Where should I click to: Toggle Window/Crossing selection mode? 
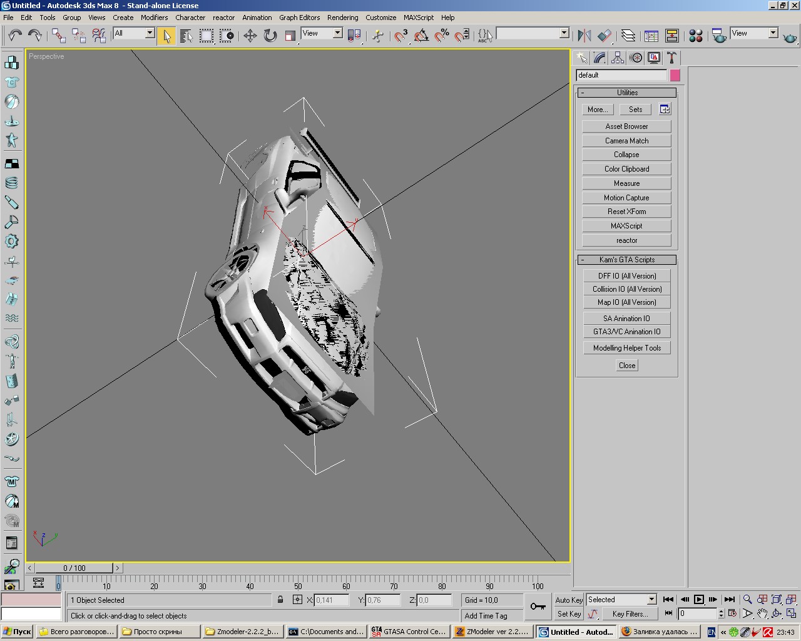pyautogui.click(x=227, y=35)
